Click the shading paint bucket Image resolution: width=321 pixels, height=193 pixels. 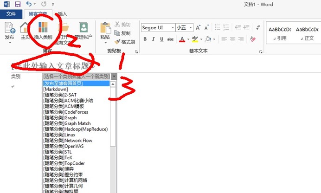(x=208, y=39)
